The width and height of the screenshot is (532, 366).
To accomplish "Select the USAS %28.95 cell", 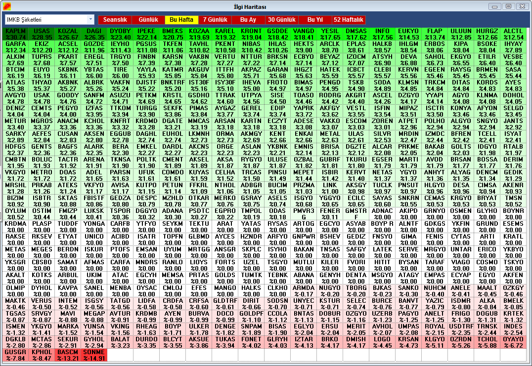I will click(x=42, y=34).
